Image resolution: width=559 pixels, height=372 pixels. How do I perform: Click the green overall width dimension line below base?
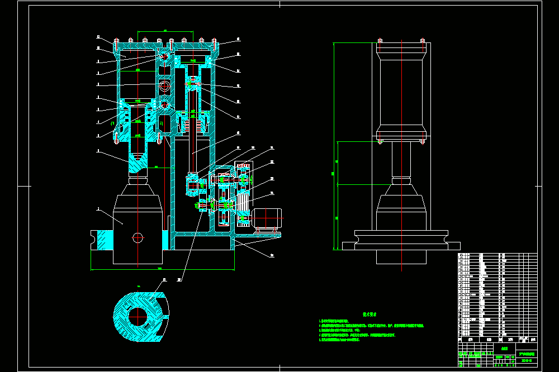[163, 270]
